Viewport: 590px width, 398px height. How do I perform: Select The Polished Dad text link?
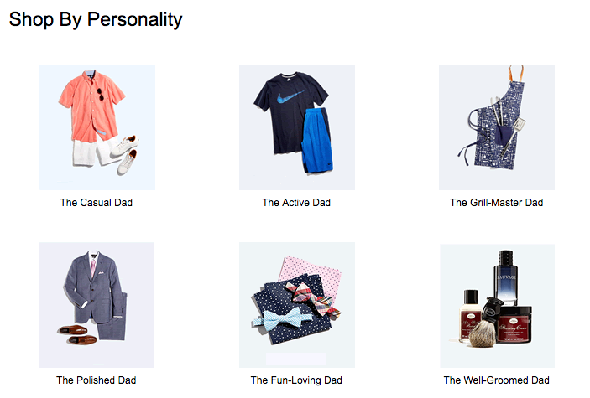(97, 380)
